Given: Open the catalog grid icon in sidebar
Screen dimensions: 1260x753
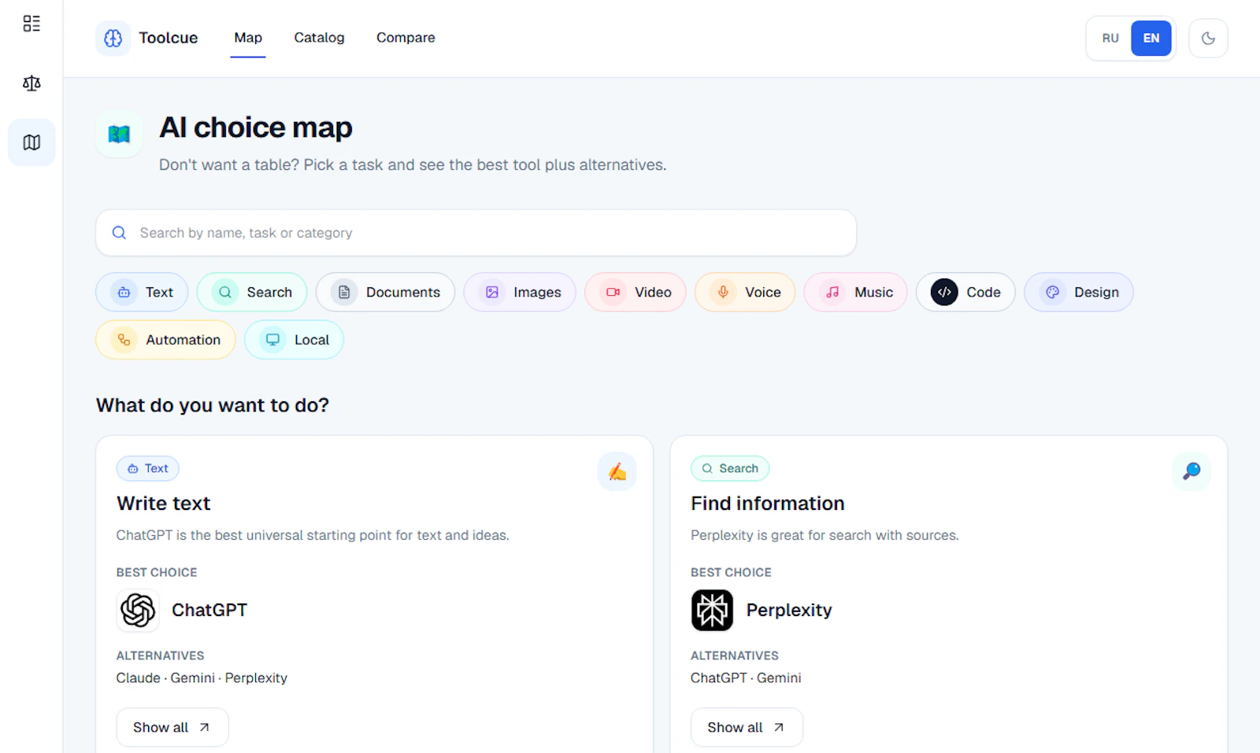Looking at the screenshot, I should (x=31, y=24).
